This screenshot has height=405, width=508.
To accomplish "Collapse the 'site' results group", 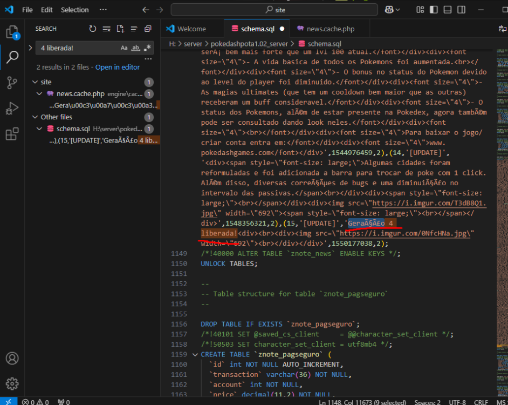I will (x=36, y=82).
